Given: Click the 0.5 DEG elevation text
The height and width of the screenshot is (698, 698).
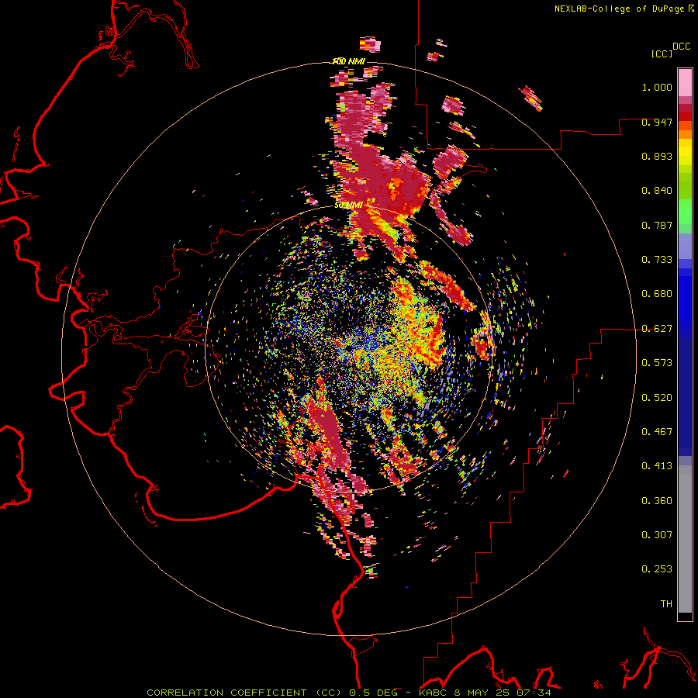Looking at the screenshot, I should click(374, 693).
